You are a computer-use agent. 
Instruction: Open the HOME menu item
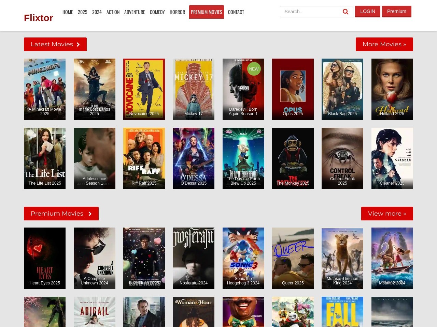(x=68, y=12)
